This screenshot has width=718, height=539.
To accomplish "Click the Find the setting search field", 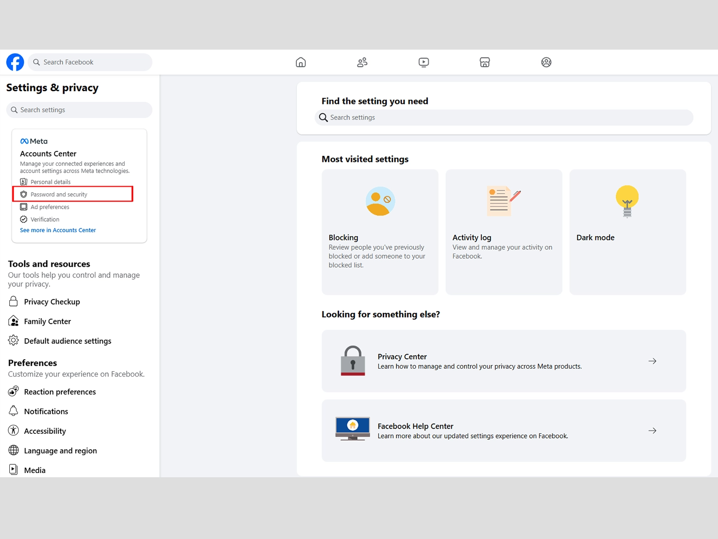I will 504,117.
